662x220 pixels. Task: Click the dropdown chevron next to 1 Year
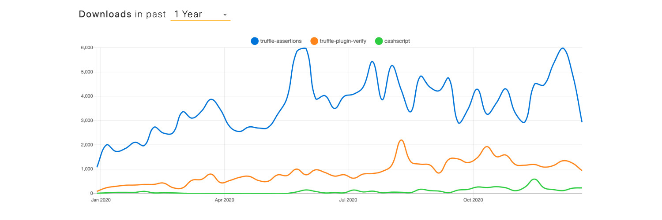tap(225, 15)
